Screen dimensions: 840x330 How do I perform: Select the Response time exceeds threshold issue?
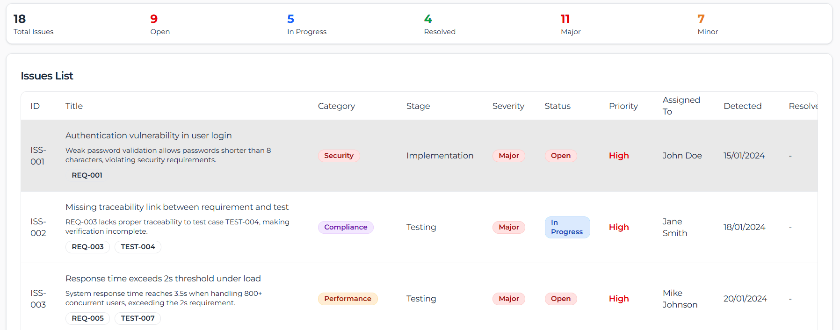163,279
